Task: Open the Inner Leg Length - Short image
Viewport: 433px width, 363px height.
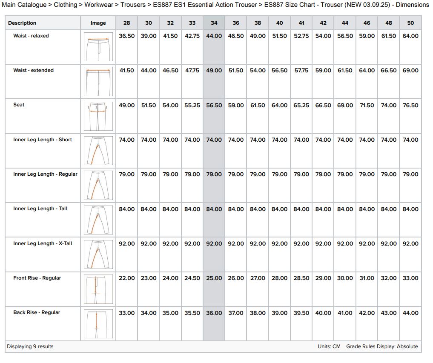Action: (98, 151)
